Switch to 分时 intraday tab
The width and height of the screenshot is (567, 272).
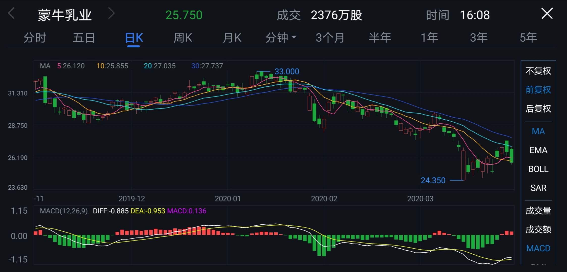coord(35,38)
